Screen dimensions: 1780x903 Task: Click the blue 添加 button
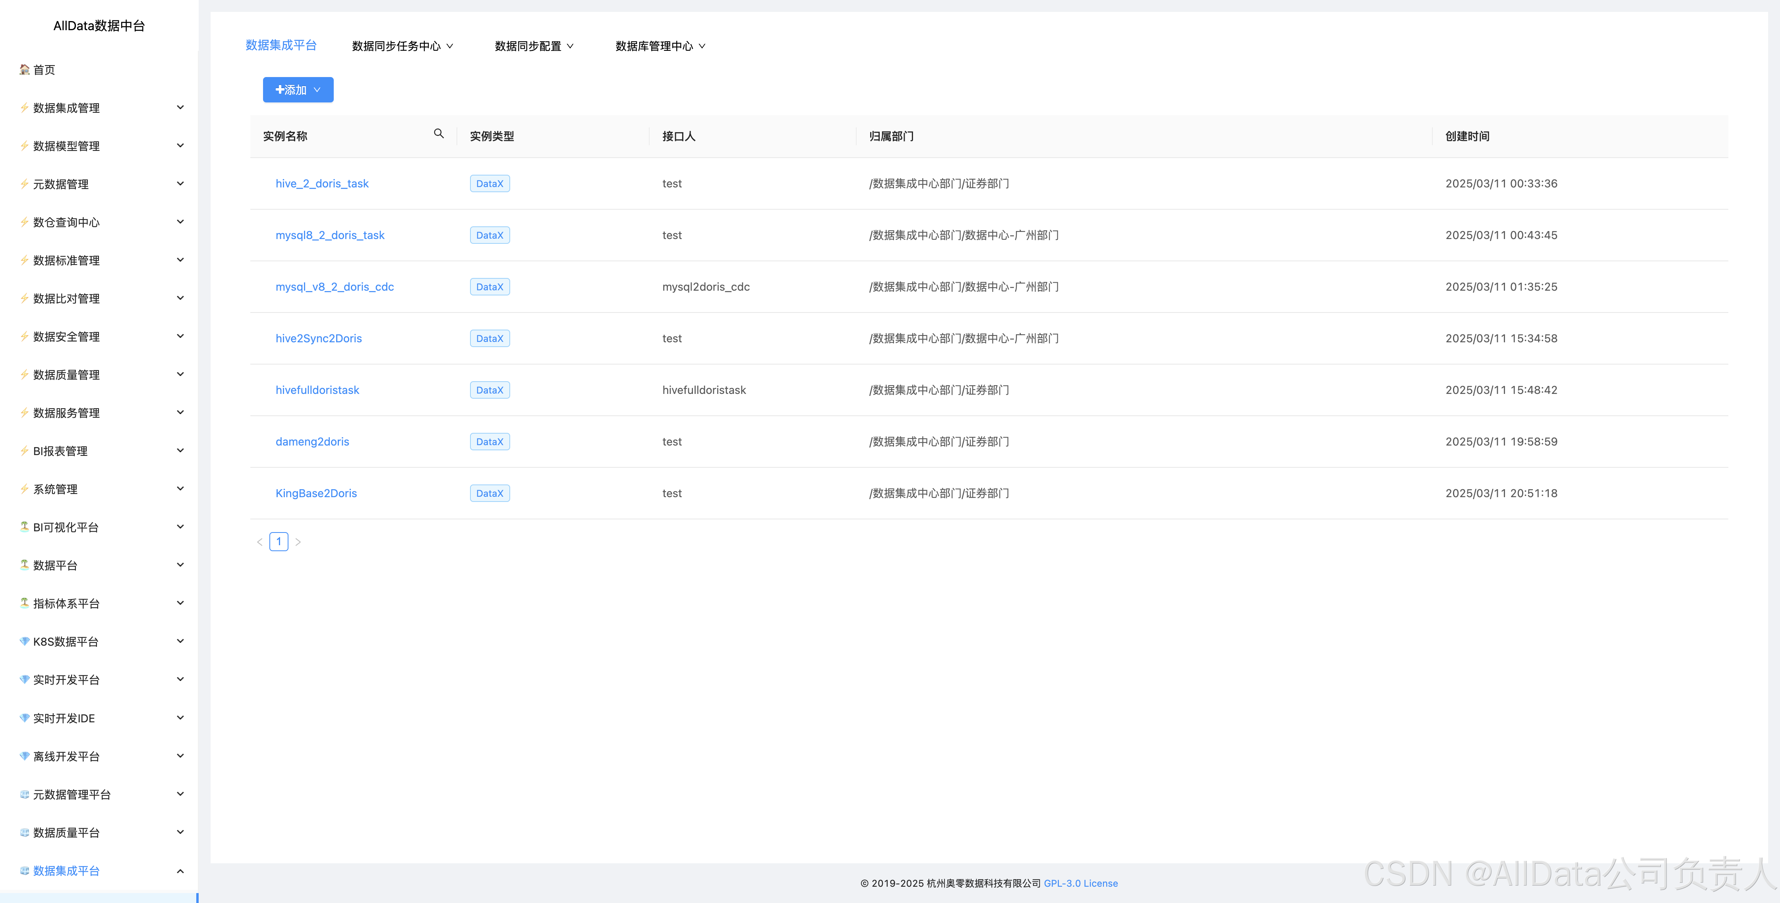298,90
